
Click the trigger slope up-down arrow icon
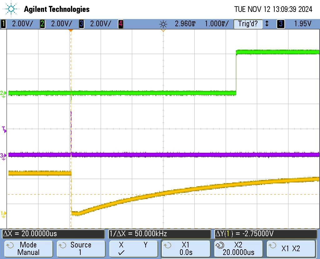click(x=267, y=24)
